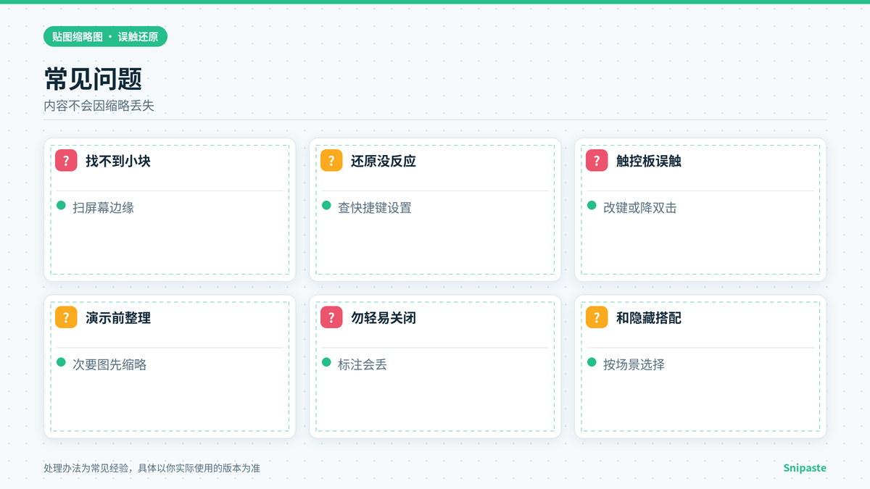Click the text 次要图先缩略

pyautogui.click(x=109, y=364)
